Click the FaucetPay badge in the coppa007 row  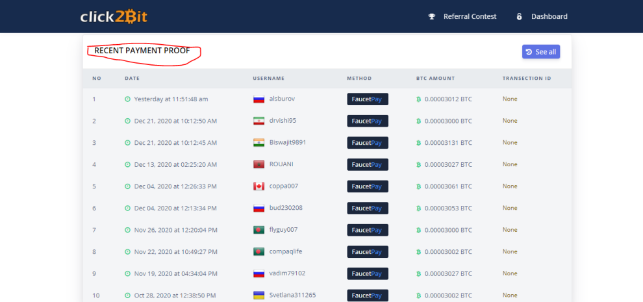point(368,186)
